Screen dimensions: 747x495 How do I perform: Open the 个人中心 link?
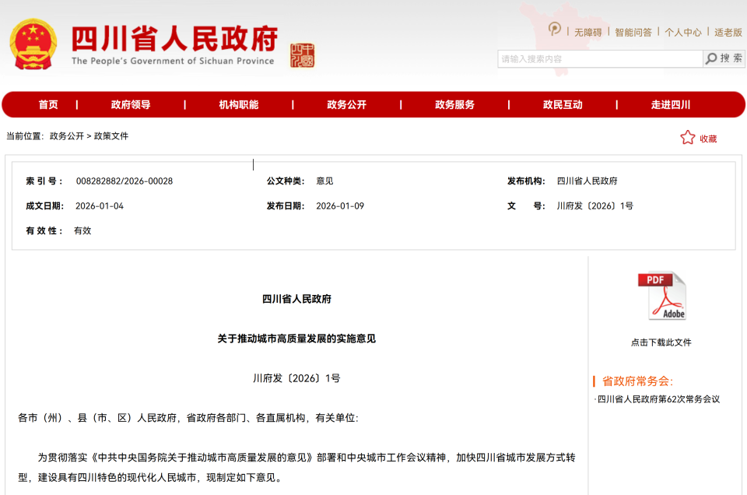[x=683, y=33]
